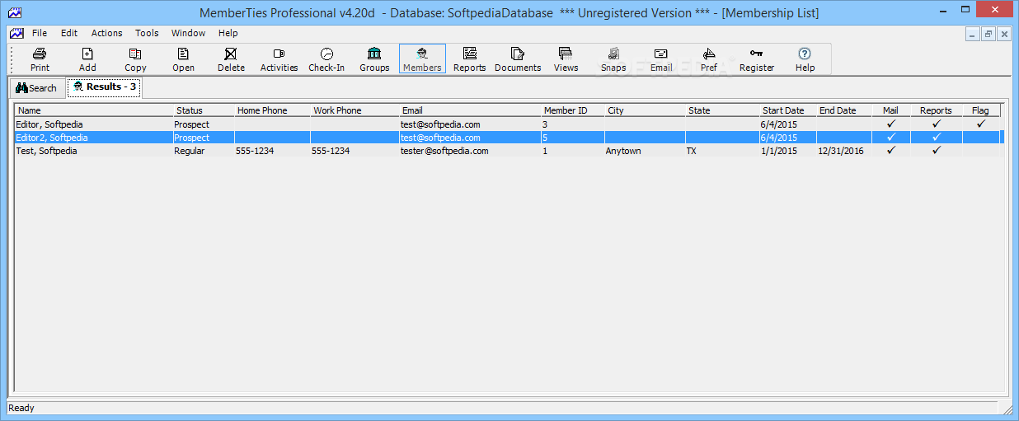Toggle the Flag check for Editor, Softpedia
Screen dimensions: 1019x421
point(981,124)
